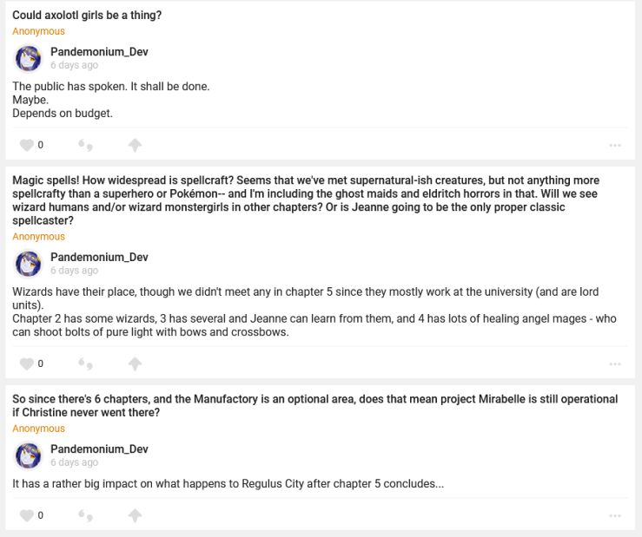Click Anonymous under the Manufactory question
This screenshot has height=537, width=642.
[38, 429]
